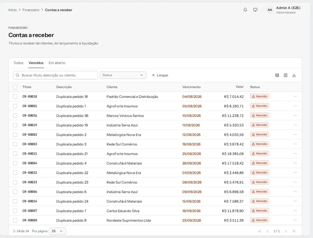Click the Status column header
313x238 pixels.
(255, 87)
